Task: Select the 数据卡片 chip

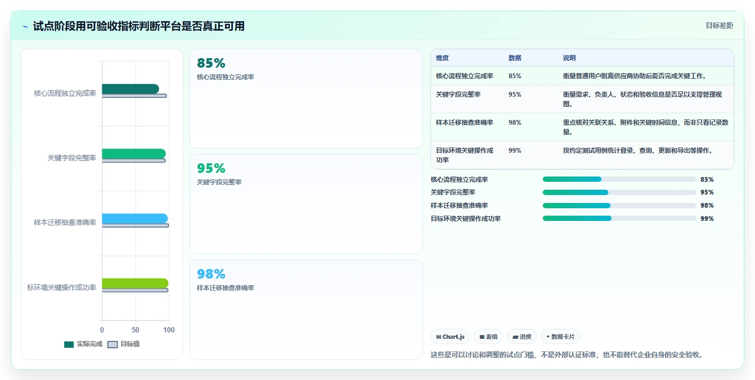Action: 560,337
